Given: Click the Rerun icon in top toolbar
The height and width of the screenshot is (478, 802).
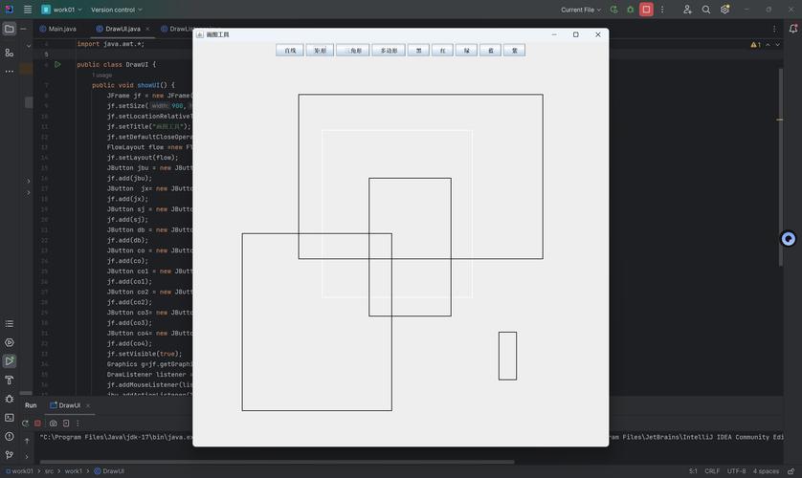Looking at the screenshot, I should [613, 10].
